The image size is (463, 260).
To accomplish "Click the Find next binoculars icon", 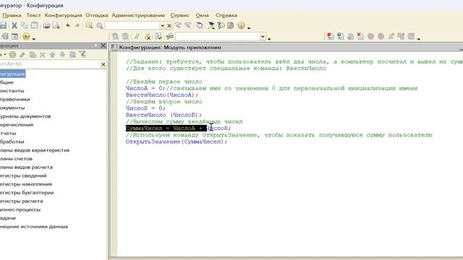I will coord(178,26).
